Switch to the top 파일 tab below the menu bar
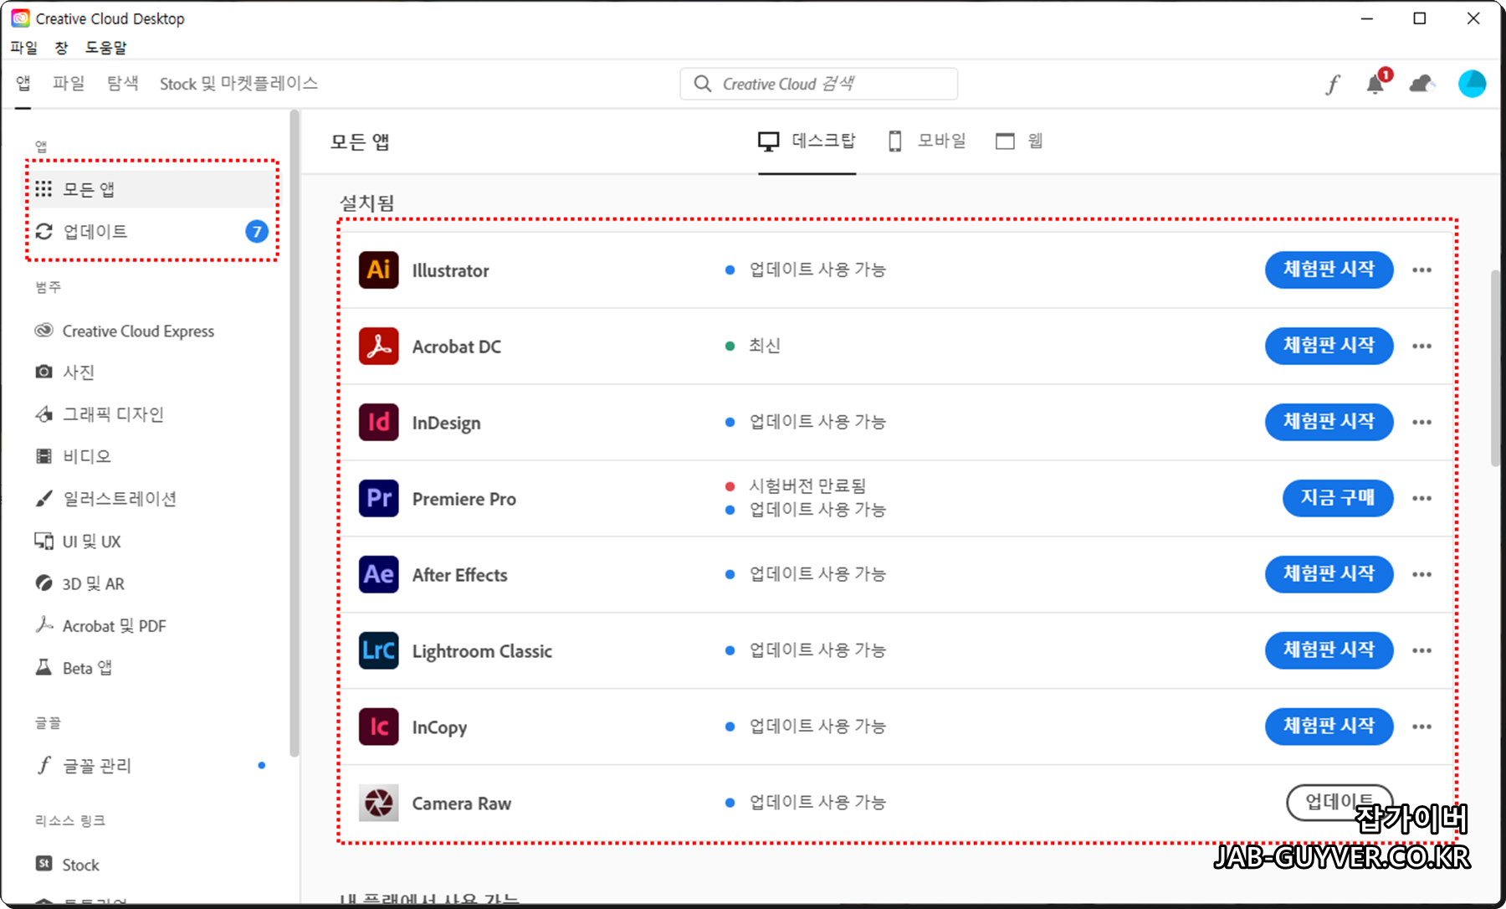 pos(69,83)
